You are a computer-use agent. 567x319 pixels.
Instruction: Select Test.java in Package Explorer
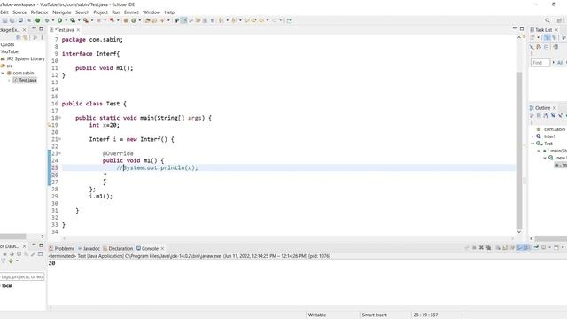(25, 81)
